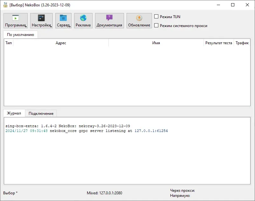Open the Реклама globe icon
Screen dimensions: 255x201
click(x=83, y=18)
